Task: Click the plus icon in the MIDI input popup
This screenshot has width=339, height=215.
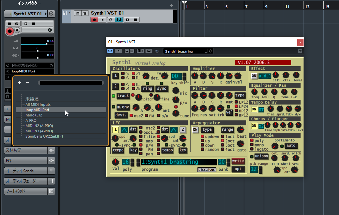Action: pyautogui.click(x=20, y=83)
